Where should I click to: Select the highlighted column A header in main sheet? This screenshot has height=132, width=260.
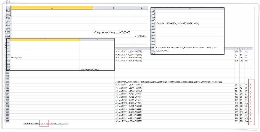[x=52, y=8]
